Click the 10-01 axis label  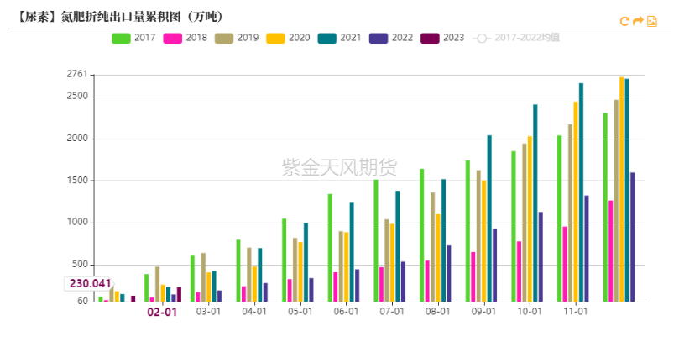(530, 312)
